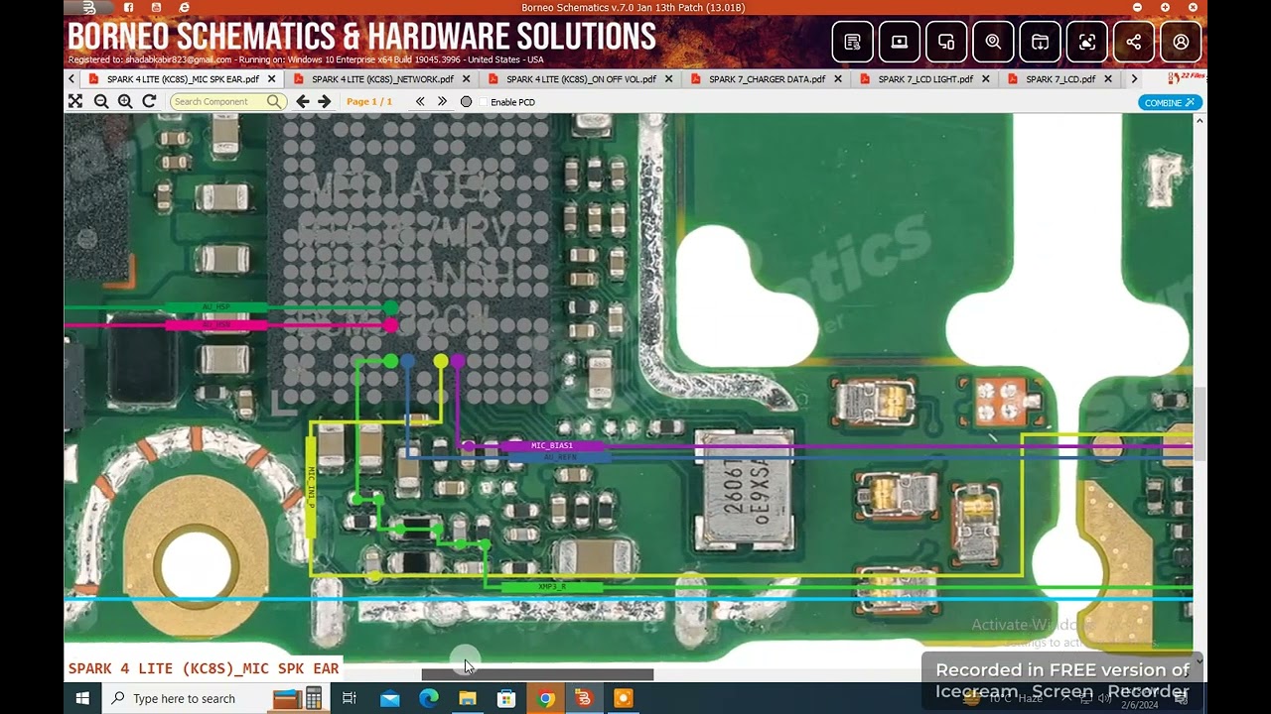Image resolution: width=1271 pixels, height=714 pixels.
Task: Click the magnifier search header icon
Action: click(x=993, y=43)
